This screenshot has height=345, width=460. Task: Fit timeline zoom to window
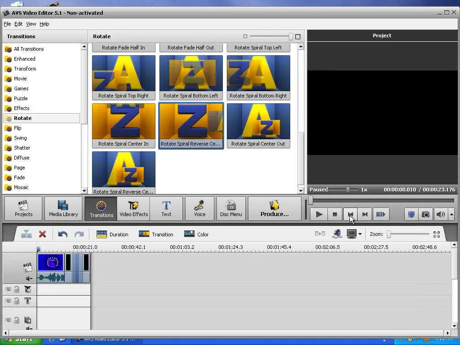437,234
